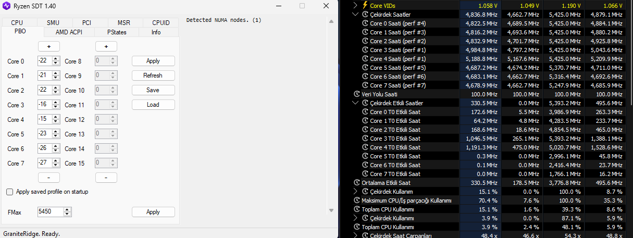Click the clock icon beside Core 3 Saati (perf #1)
633x238 pixels.
(x=365, y=50)
